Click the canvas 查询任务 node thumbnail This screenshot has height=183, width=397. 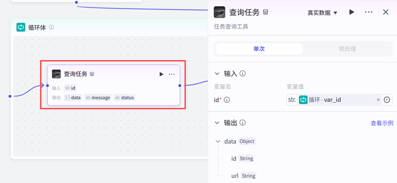coord(56,74)
